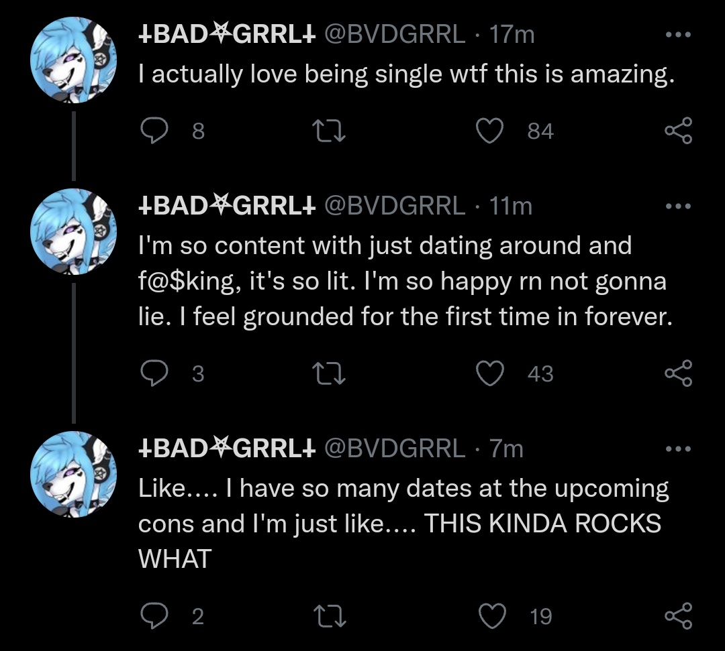This screenshot has height=651, width=725.
Task: Share the 'upcoming cons' tweet
Action: point(677,615)
